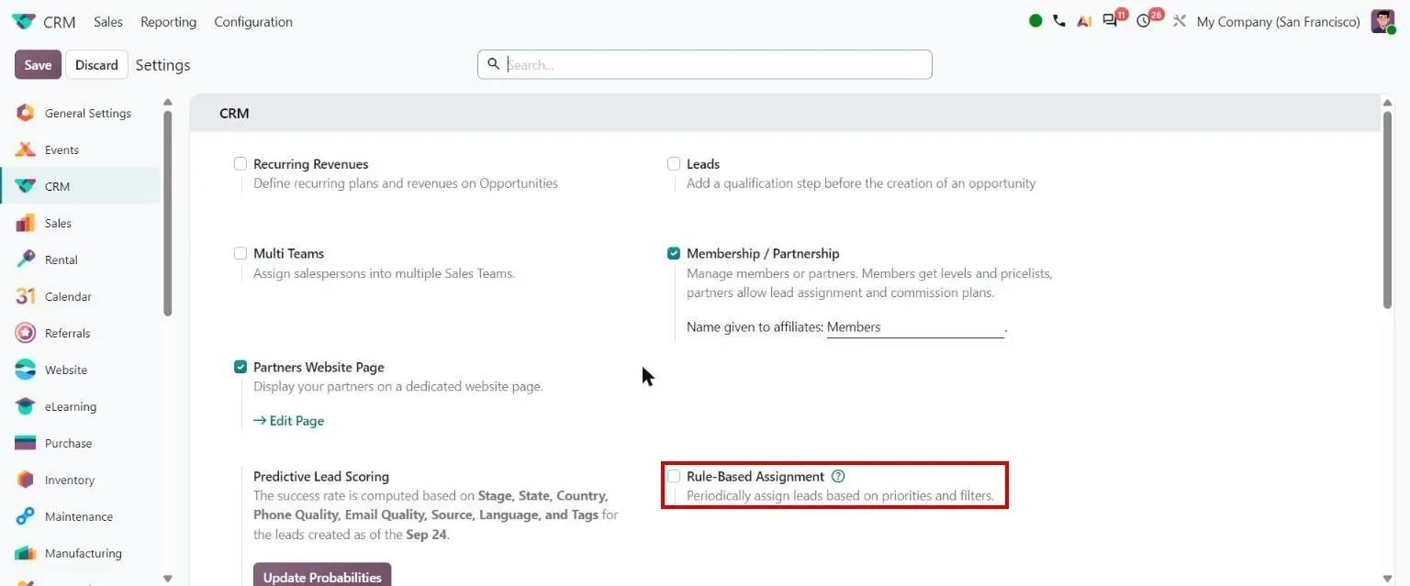This screenshot has width=1410, height=586.
Task: Click the Predictive Lead Scoring heading
Action: pos(321,476)
